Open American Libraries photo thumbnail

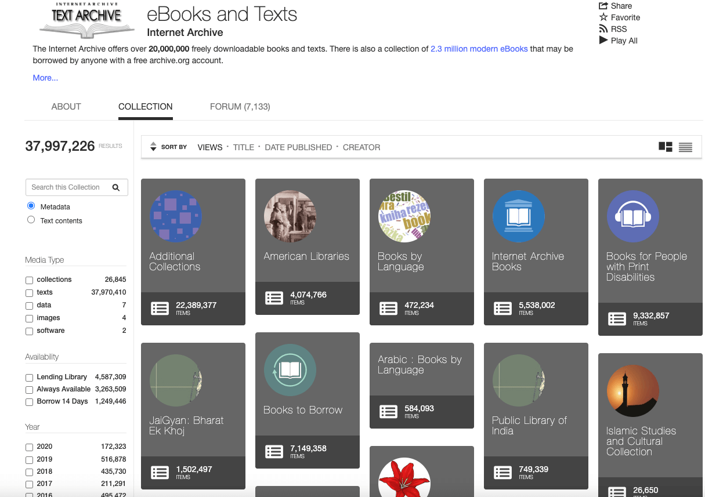[x=290, y=216]
